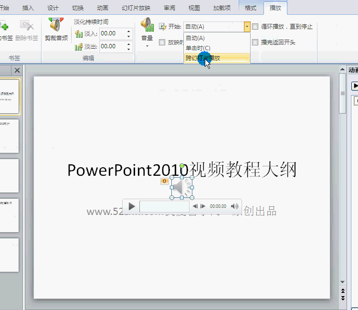
Task: Open the 切换 ribbon tab
Action: (x=78, y=8)
